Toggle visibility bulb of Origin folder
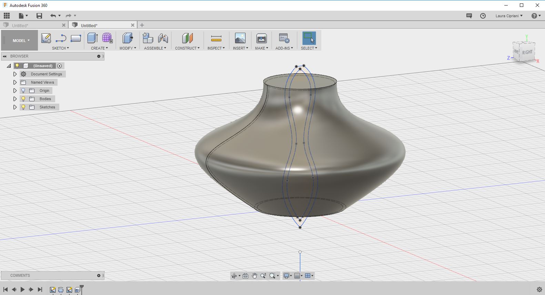 tap(23, 91)
